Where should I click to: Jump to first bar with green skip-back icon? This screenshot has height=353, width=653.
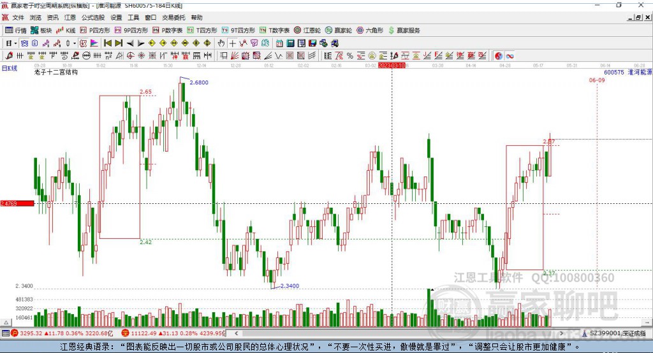(107, 43)
